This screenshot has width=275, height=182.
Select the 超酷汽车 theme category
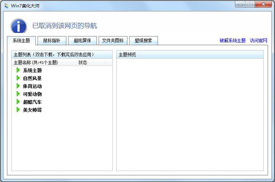(32, 102)
